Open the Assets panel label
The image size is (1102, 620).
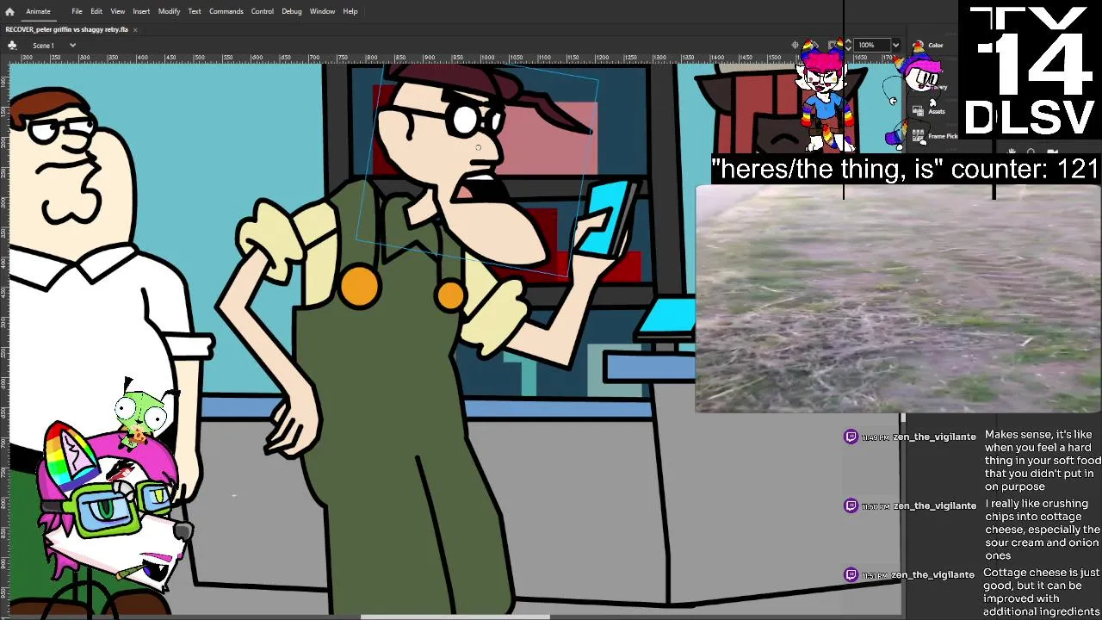coord(937,111)
